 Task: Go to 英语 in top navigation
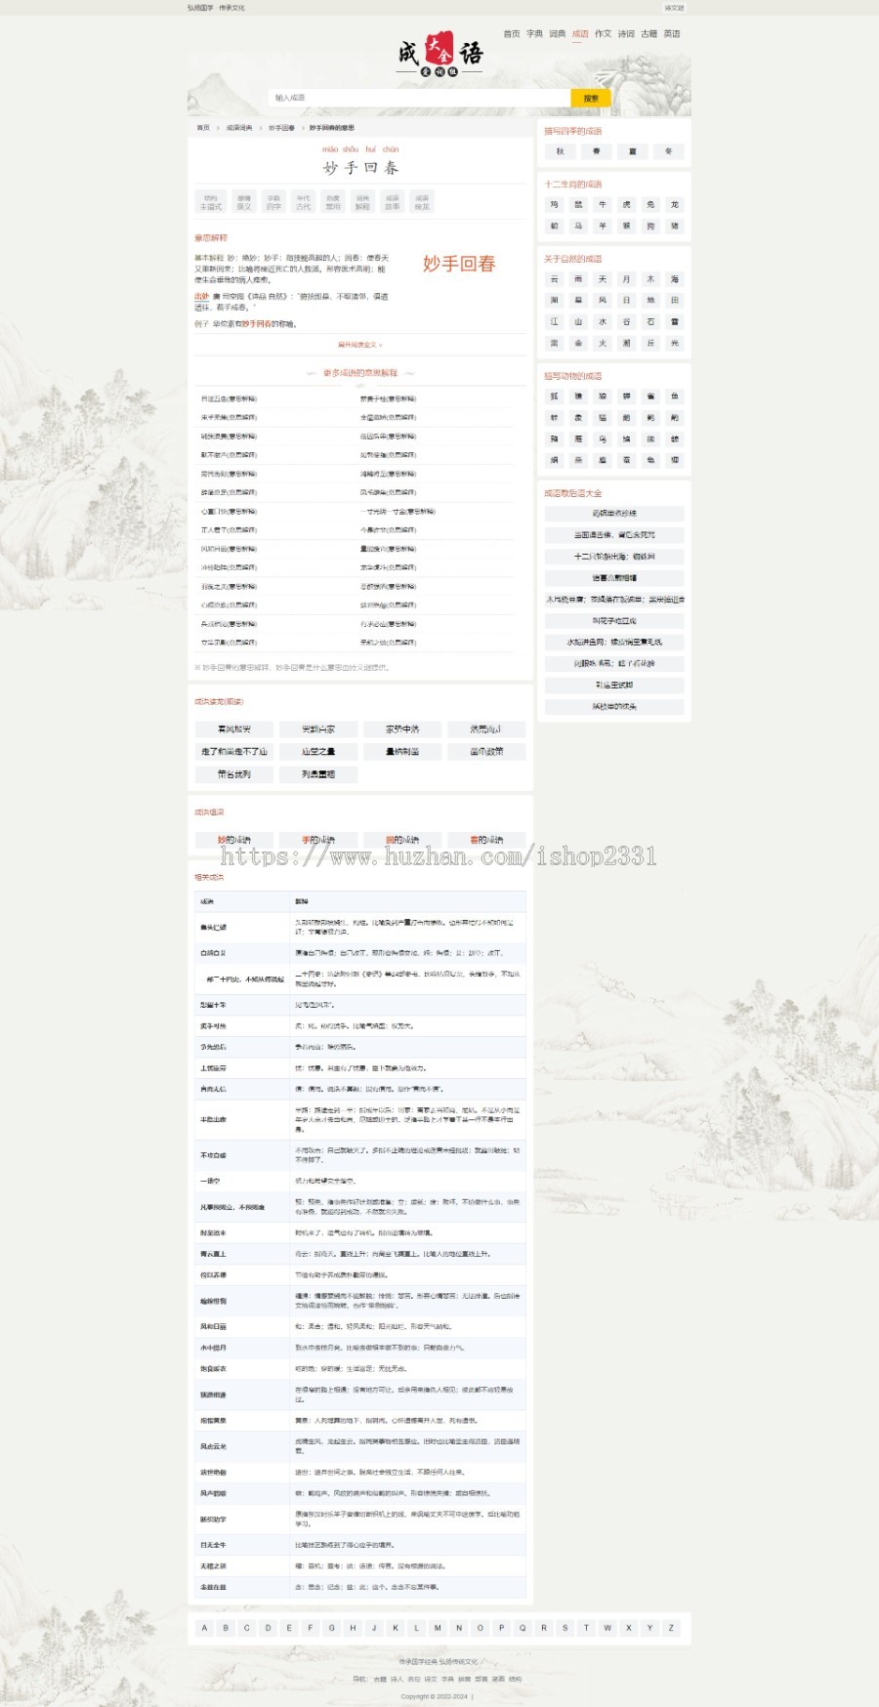(x=672, y=34)
